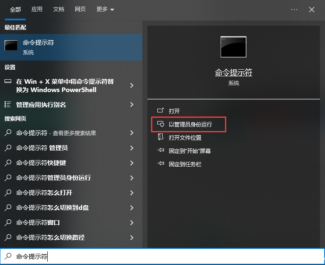Focus the search box containing 命令提示符
325x265 pixels.
pyautogui.click(x=162, y=256)
